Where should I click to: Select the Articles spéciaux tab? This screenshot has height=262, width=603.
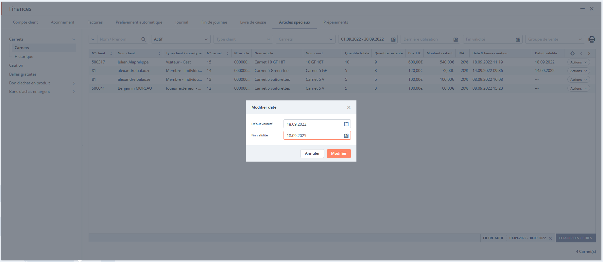pos(295,22)
